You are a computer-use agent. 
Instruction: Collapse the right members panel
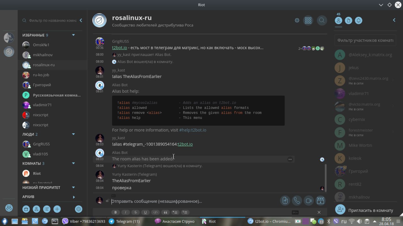point(394,20)
